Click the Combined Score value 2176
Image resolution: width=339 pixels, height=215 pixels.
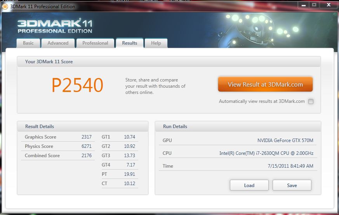tap(87, 155)
